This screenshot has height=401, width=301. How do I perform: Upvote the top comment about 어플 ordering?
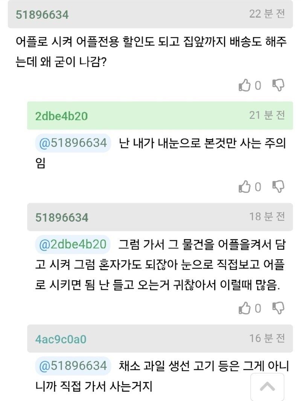[245, 86]
